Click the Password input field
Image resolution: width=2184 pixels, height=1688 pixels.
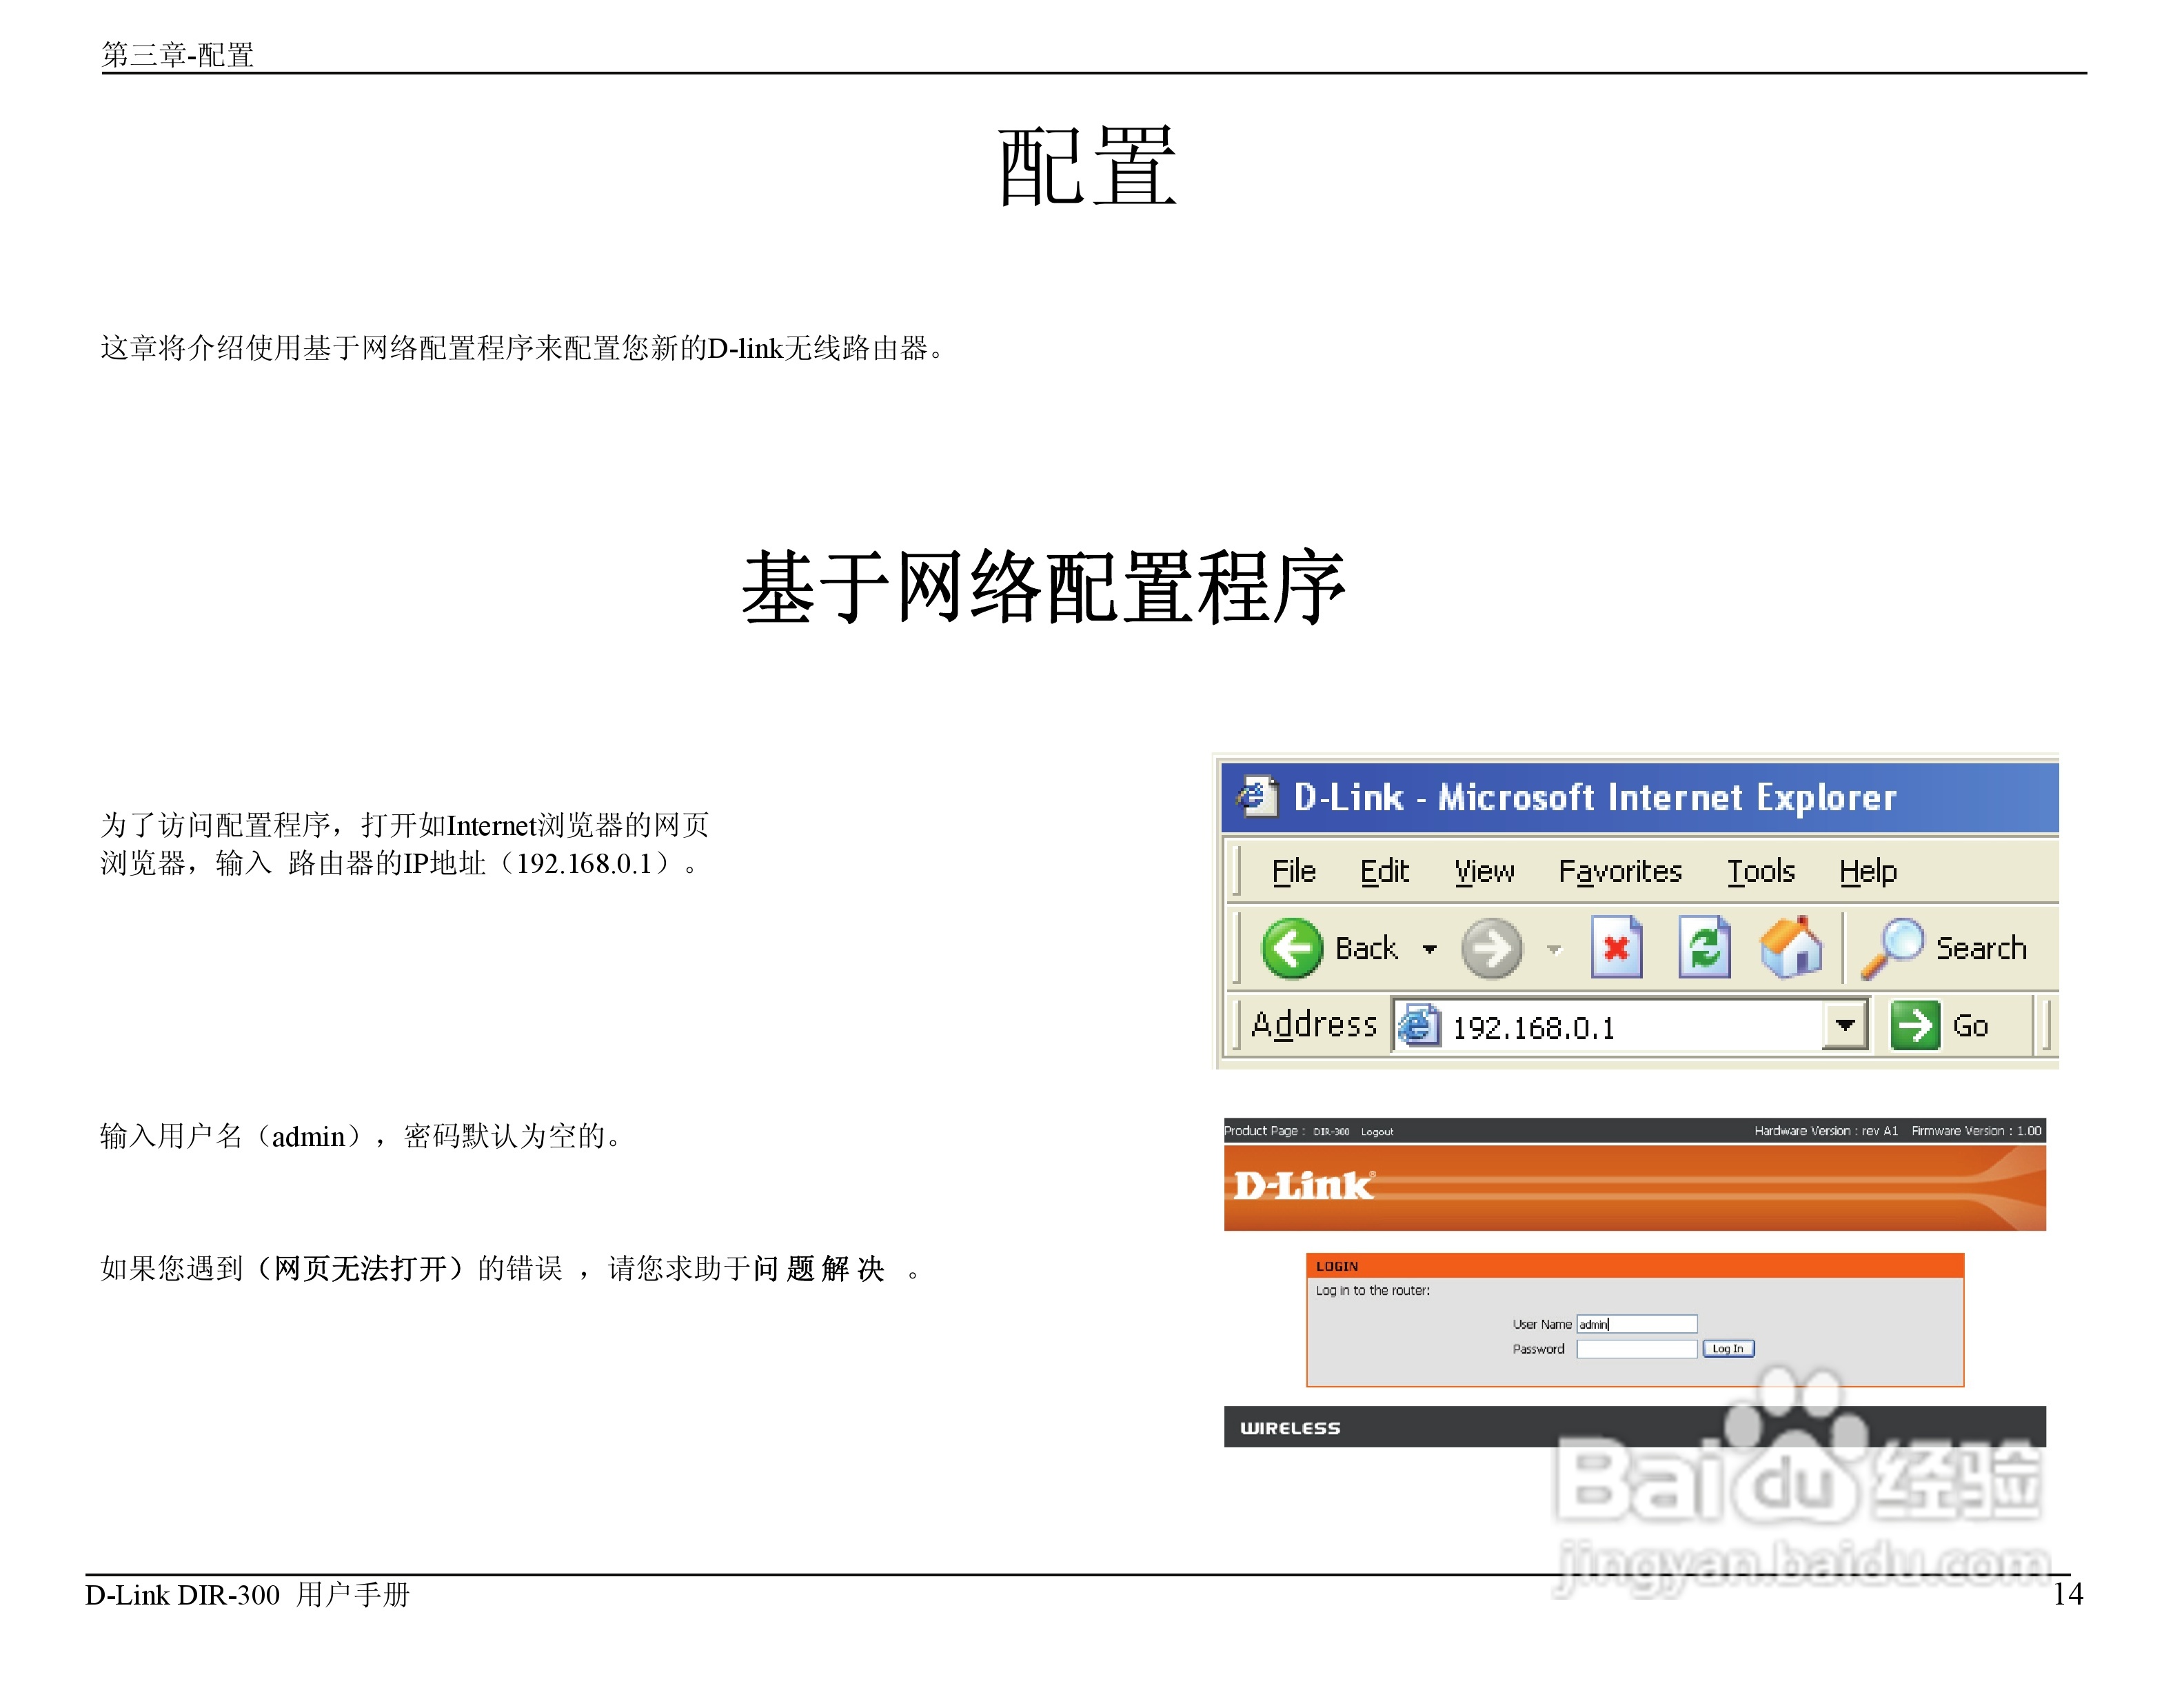(x=1636, y=1349)
